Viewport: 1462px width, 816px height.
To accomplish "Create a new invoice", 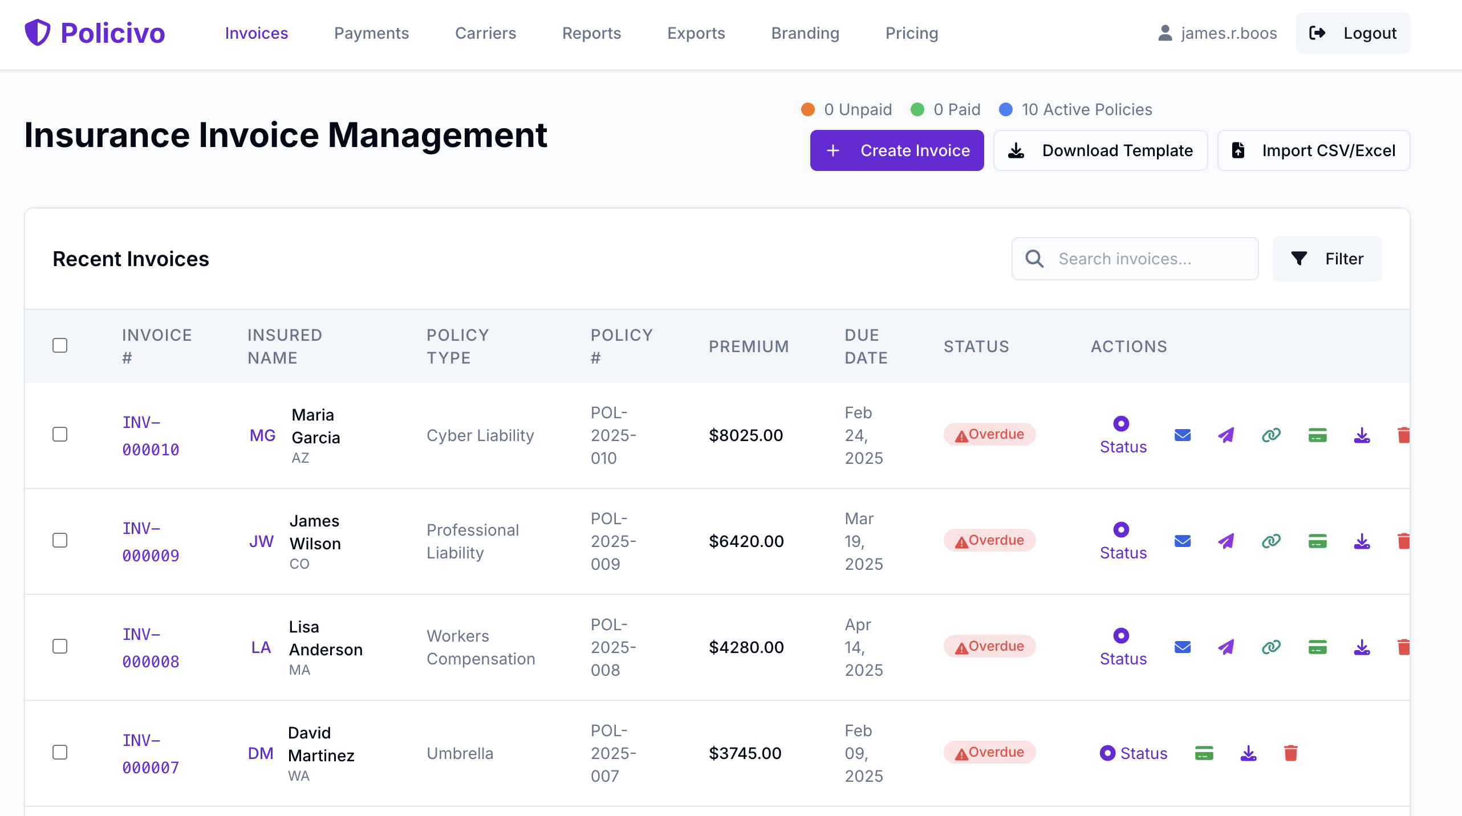I will [896, 150].
